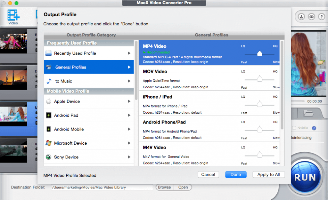Adjust the Android Phone/Pad quality slider
This screenshot has height=200, width=328.
point(259,130)
